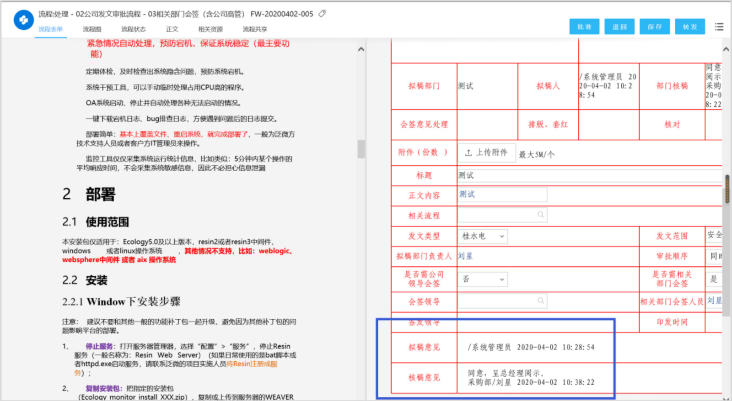
Task: Switch to the 流程图 tab
Action: click(92, 29)
